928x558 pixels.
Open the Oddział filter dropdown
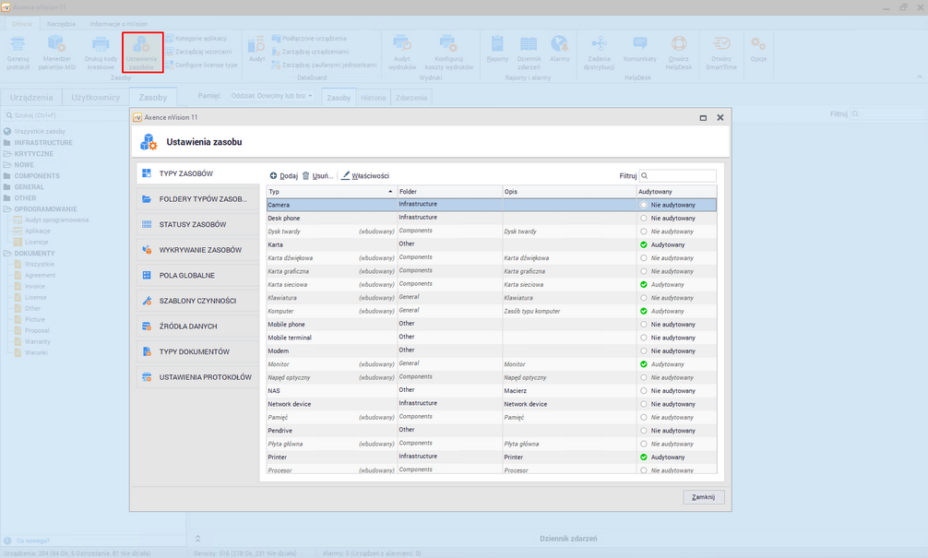(270, 96)
